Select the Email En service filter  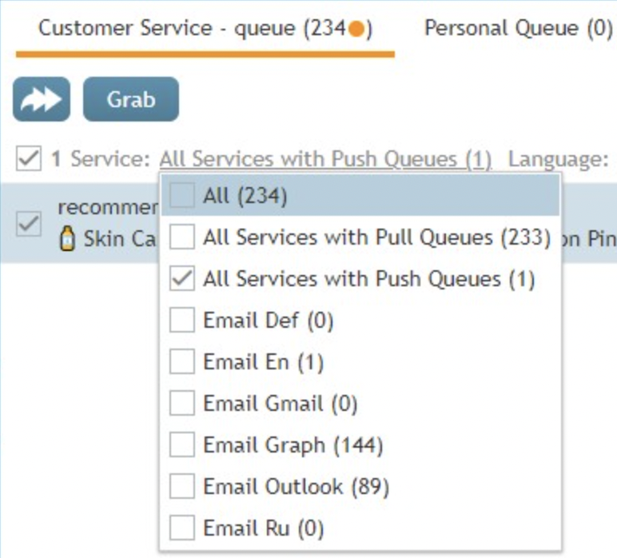(182, 362)
